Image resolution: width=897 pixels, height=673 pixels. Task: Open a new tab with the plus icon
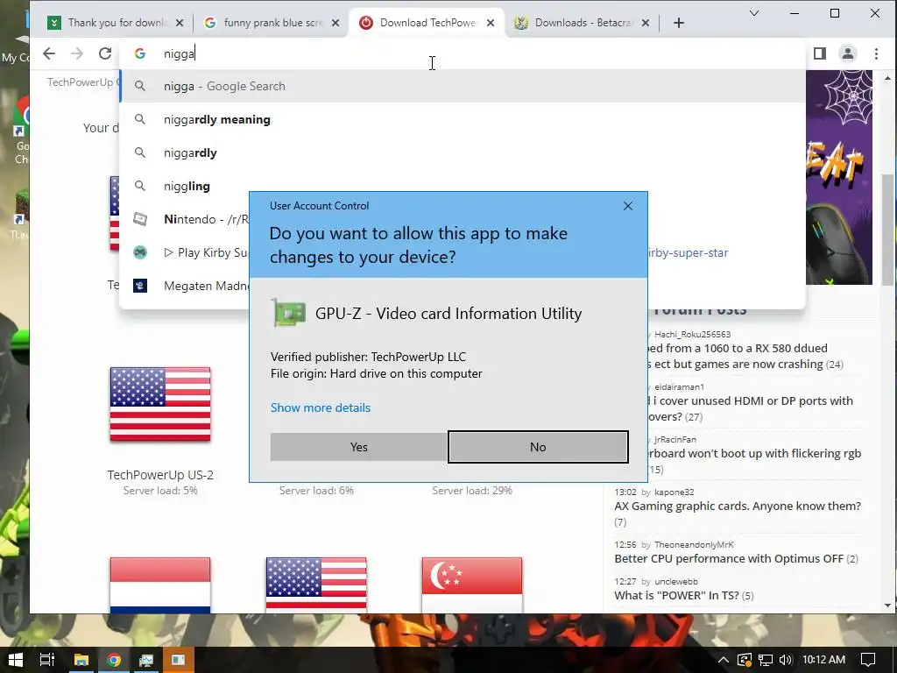pyautogui.click(x=679, y=23)
